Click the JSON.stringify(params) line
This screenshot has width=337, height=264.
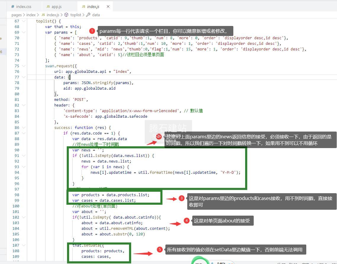coord(98,83)
